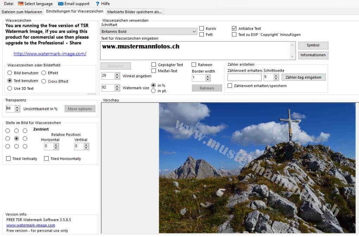The width and height of the screenshot is (359, 237).
Task: Increase the Border width spinner
Action: 203,76
